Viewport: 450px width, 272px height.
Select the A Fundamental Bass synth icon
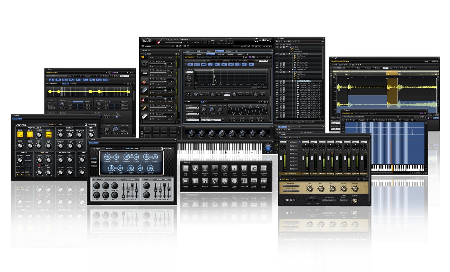click(144, 73)
